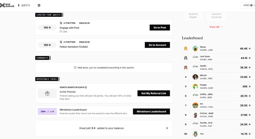
Task: Select Hoogie leaderboard name
Action: click(x=203, y=85)
